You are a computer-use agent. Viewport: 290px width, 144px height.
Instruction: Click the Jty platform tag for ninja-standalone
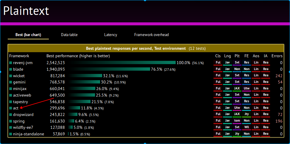(237, 134)
